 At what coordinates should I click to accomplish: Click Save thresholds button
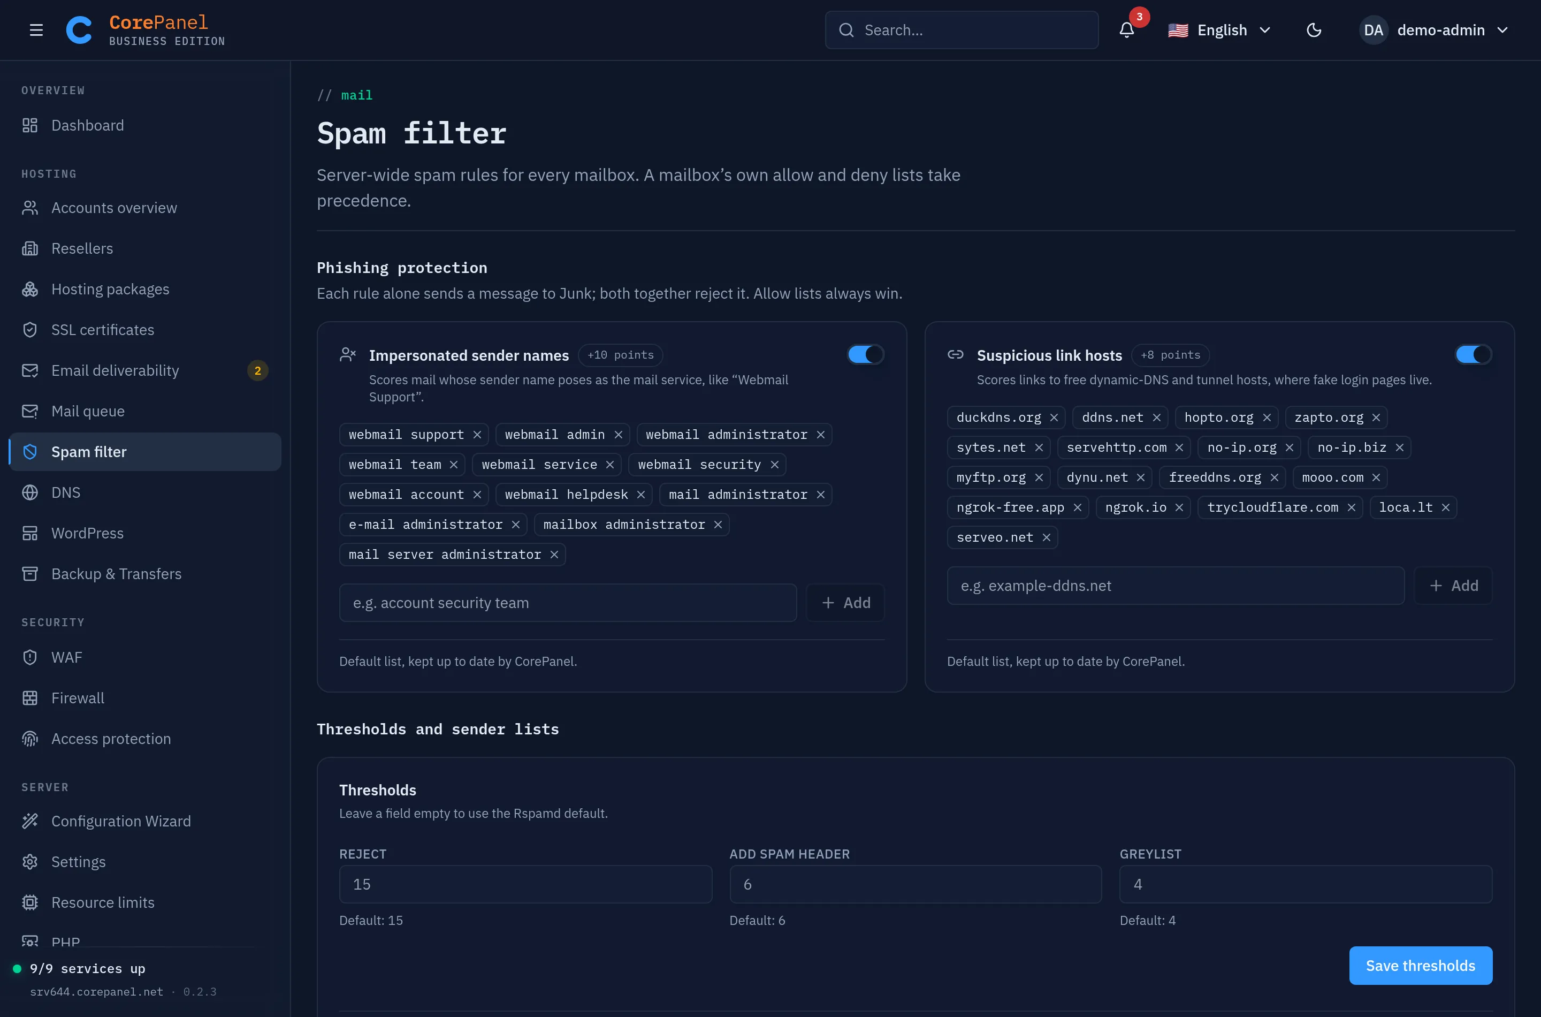point(1421,966)
